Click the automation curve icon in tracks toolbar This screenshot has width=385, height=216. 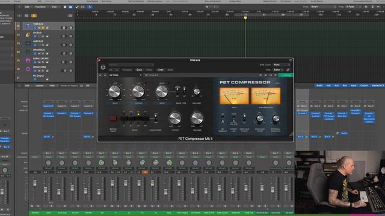(x=77, y=7)
